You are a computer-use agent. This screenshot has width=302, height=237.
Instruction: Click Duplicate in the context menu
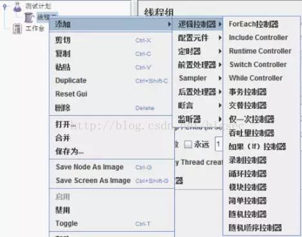[x=110, y=81]
